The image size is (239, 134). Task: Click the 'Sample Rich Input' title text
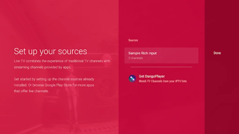pyautogui.click(x=143, y=53)
